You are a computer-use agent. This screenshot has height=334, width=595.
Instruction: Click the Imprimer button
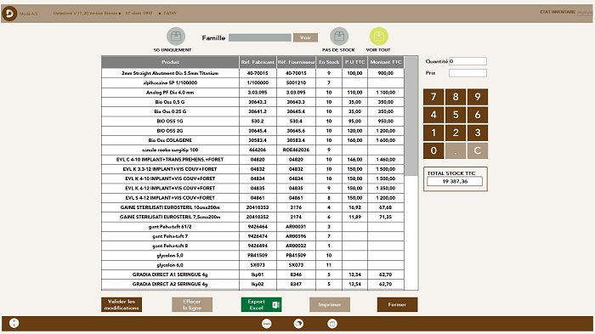[x=330, y=304]
